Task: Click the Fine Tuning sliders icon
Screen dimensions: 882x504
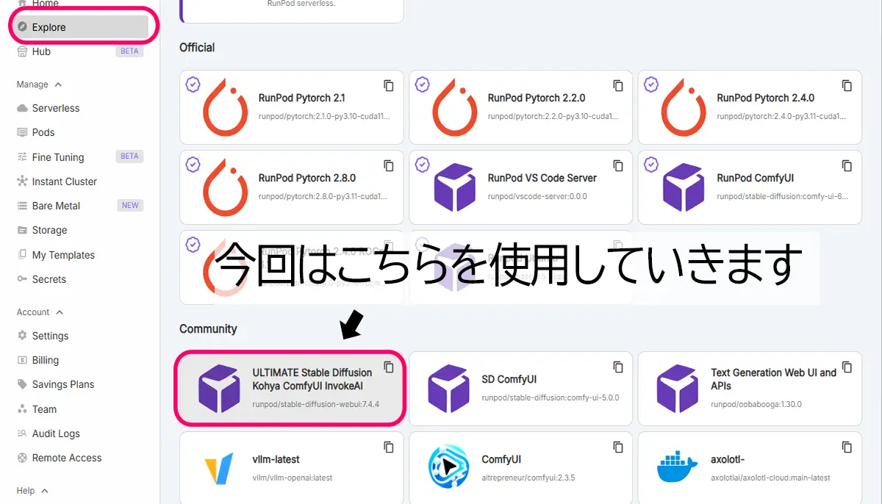Action: 22,156
